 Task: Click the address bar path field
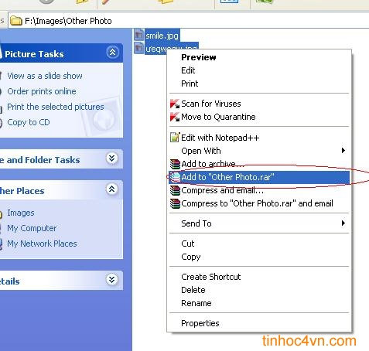(188, 21)
